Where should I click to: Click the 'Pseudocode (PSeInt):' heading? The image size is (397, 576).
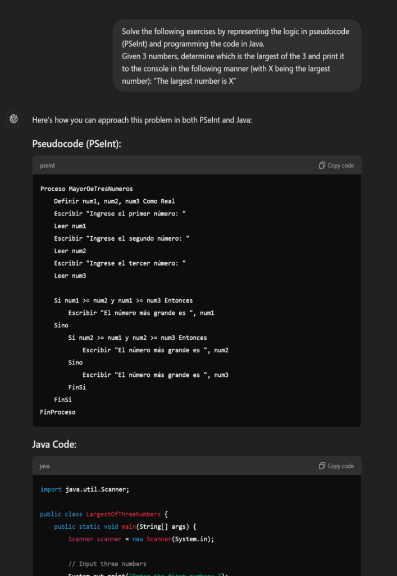coord(76,143)
